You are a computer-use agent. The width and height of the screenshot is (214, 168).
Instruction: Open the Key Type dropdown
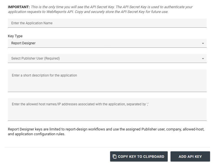coord(107,43)
